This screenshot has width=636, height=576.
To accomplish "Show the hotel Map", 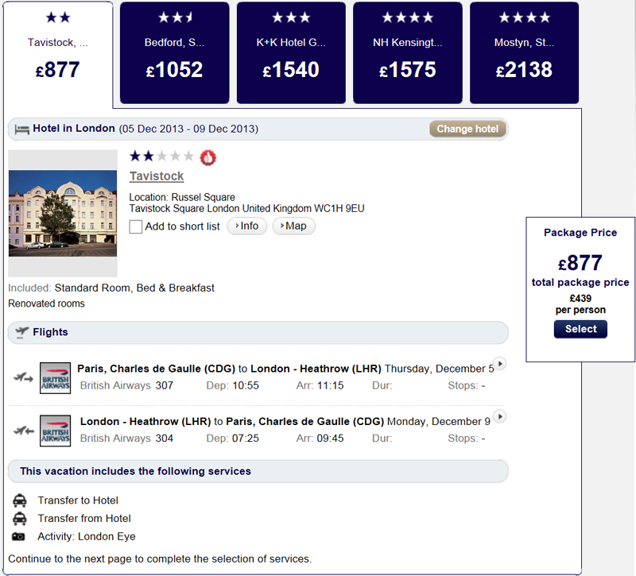I will coord(293,226).
